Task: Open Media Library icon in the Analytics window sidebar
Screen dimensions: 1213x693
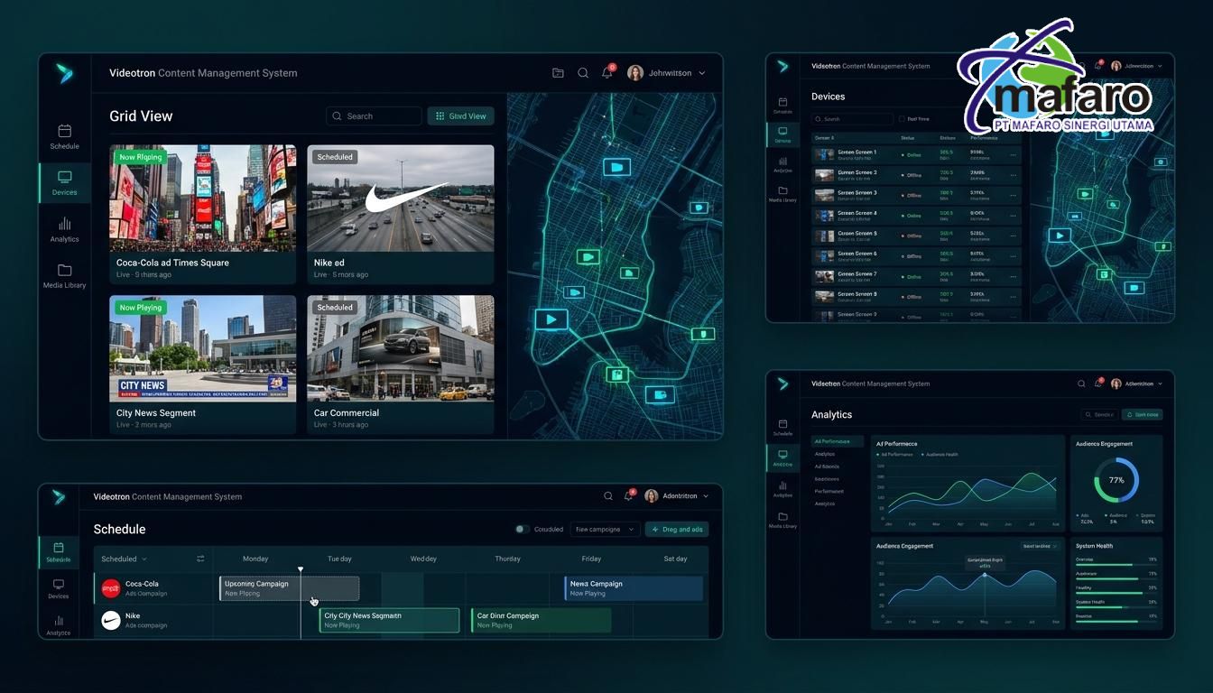Action: click(x=782, y=516)
